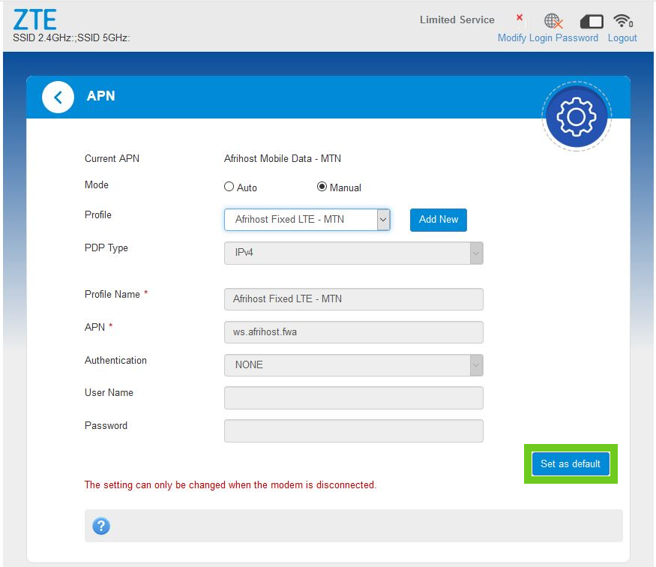Image resolution: width=656 pixels, height=567 pixels.
Task: Open the Authentication dropdown
Action: click(353, 365)
